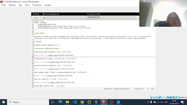
Task: Open the Устройства menu
Action: point(37,5)
